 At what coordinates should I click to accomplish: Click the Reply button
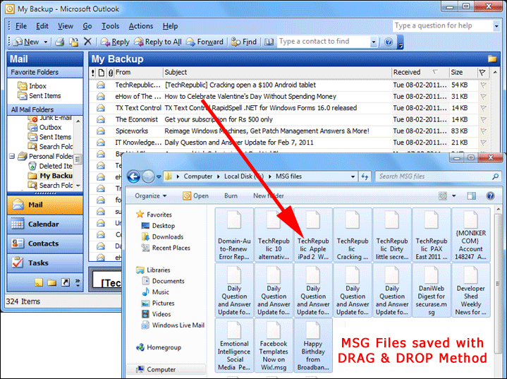(115, 42)
